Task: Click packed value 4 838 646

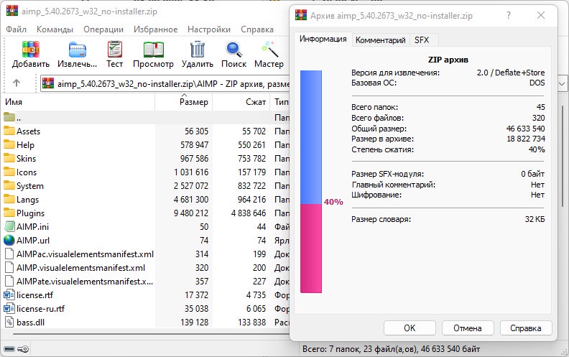Action: (x=249, y=213)
